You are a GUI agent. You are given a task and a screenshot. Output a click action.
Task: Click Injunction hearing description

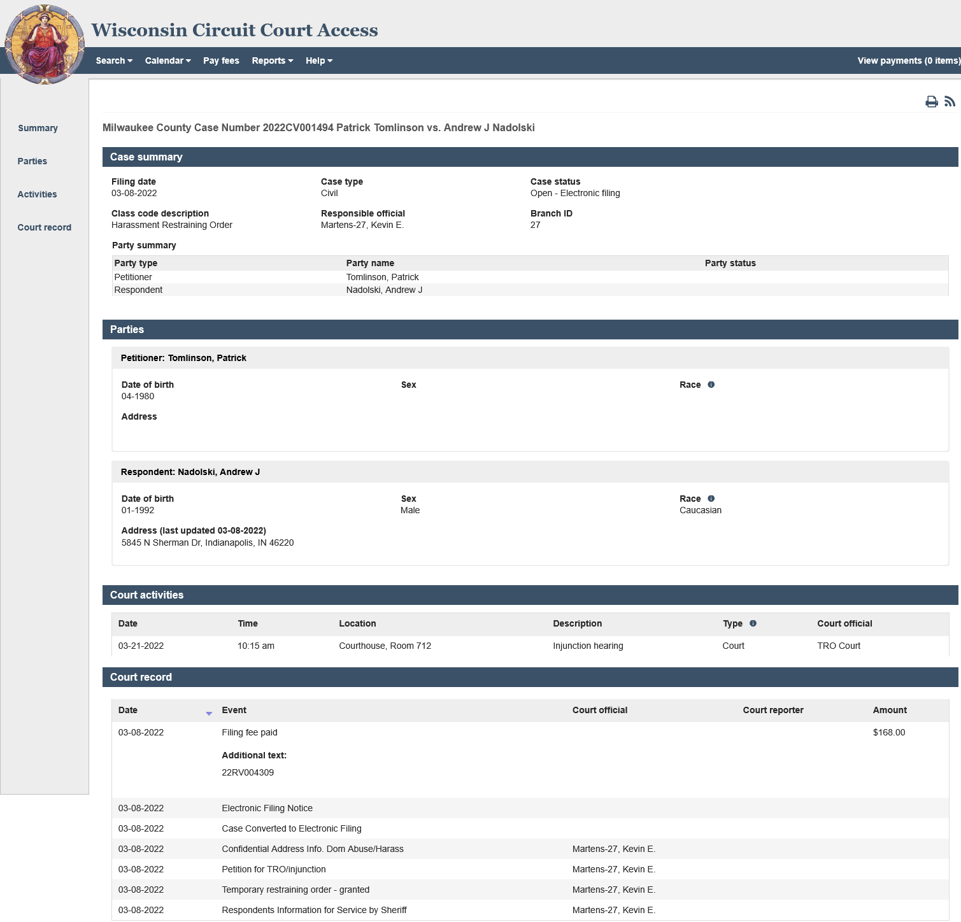coord(588,646)
